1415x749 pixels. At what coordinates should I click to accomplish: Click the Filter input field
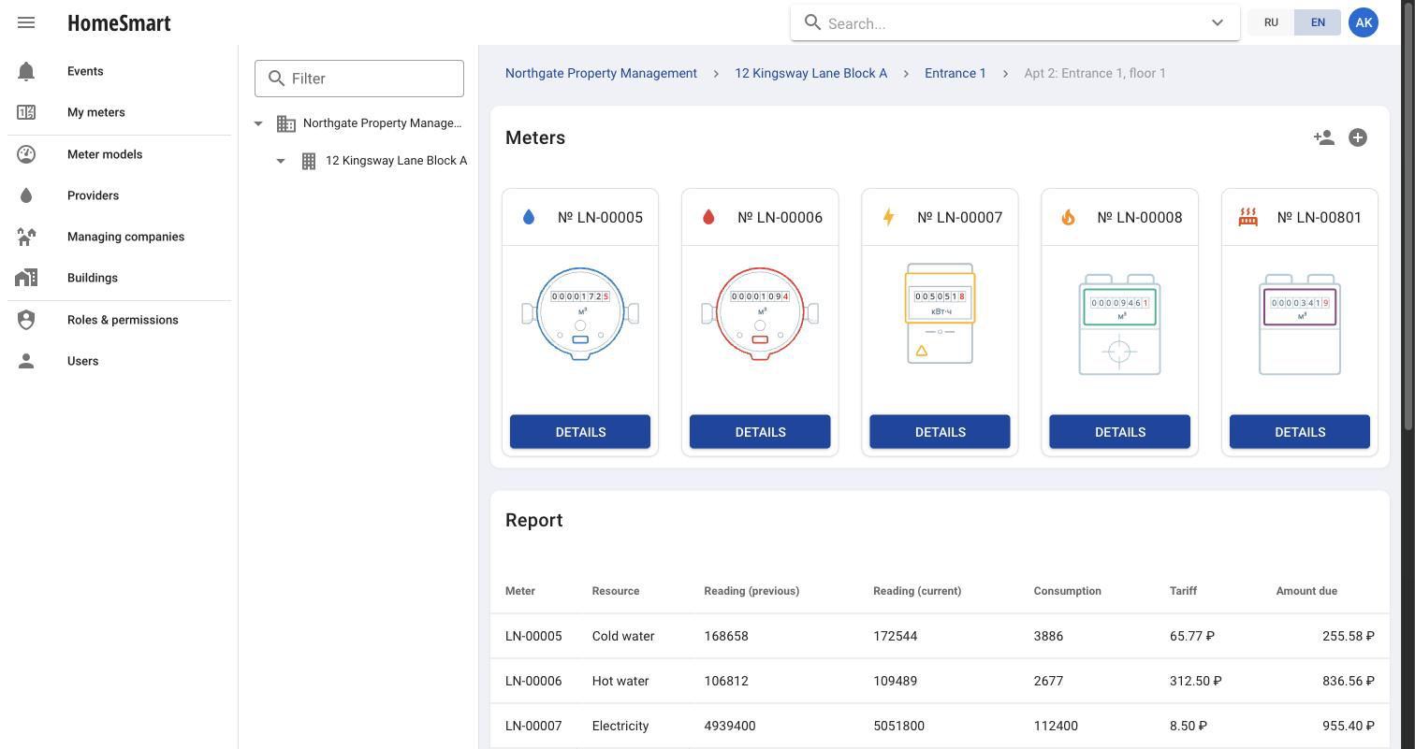click(359, 79)
